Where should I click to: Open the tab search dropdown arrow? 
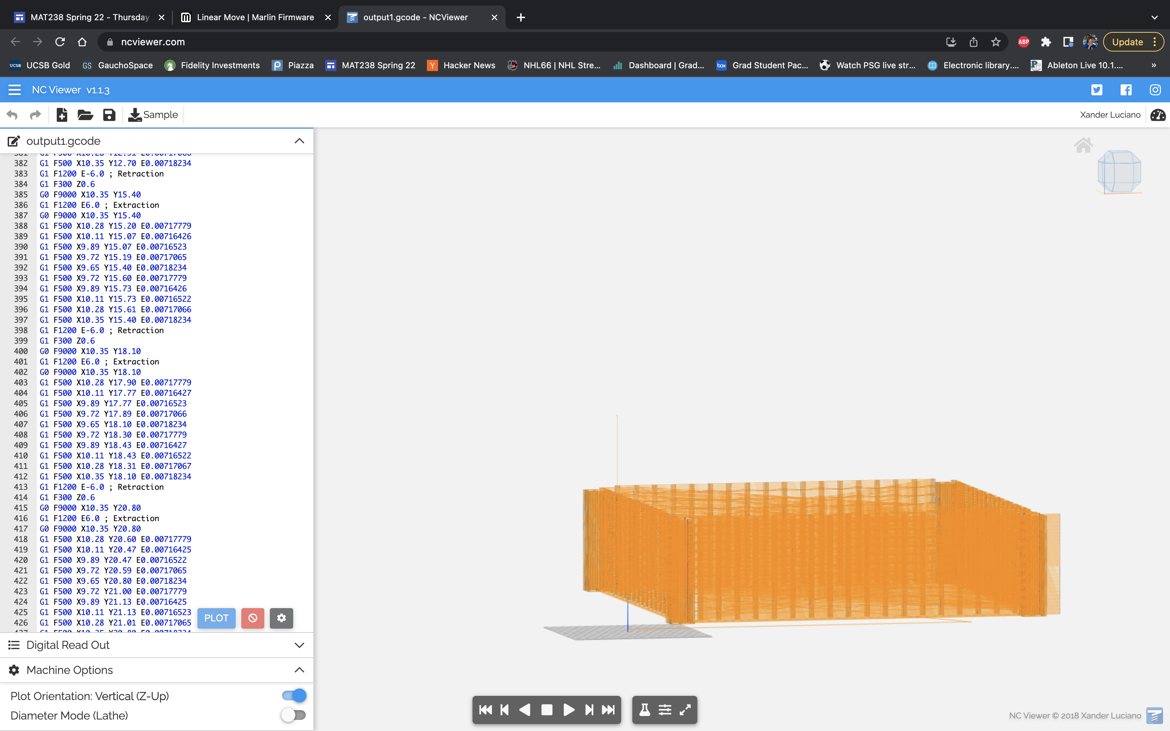(x=1154, y=17)
